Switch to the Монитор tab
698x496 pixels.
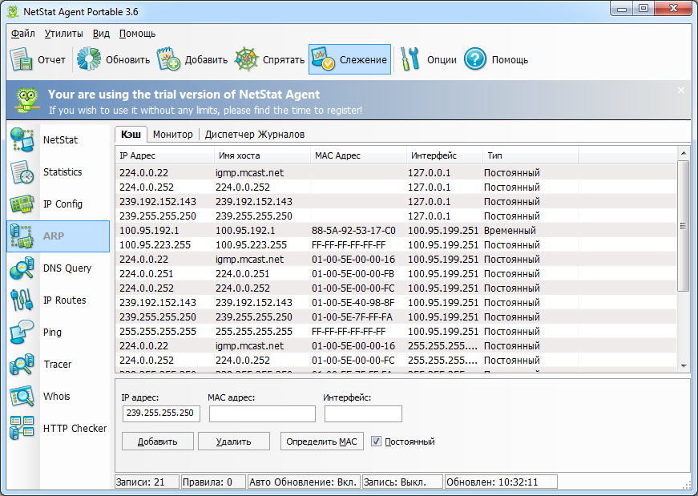pos(173,135)
